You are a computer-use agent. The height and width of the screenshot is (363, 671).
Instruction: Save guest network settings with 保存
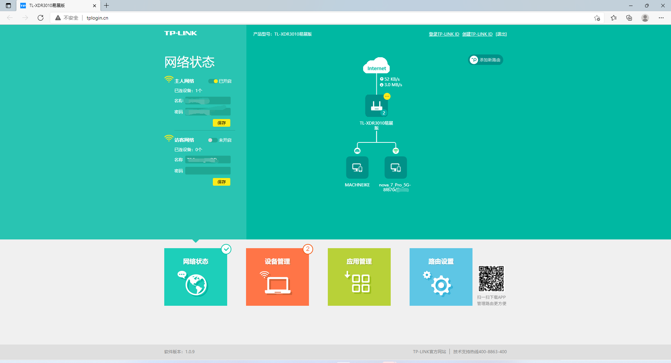pos(222,182)
